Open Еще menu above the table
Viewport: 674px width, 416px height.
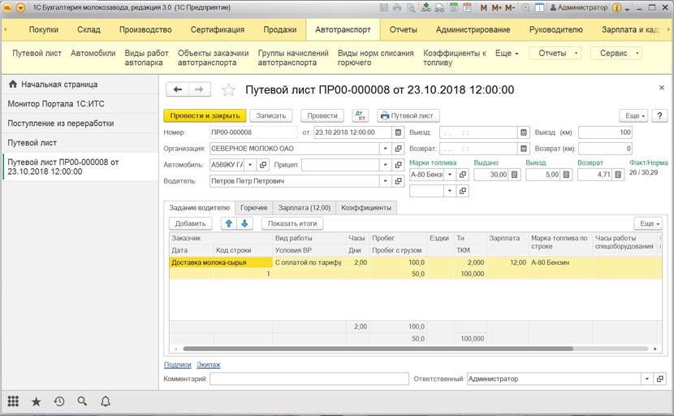tap(649, 223)
